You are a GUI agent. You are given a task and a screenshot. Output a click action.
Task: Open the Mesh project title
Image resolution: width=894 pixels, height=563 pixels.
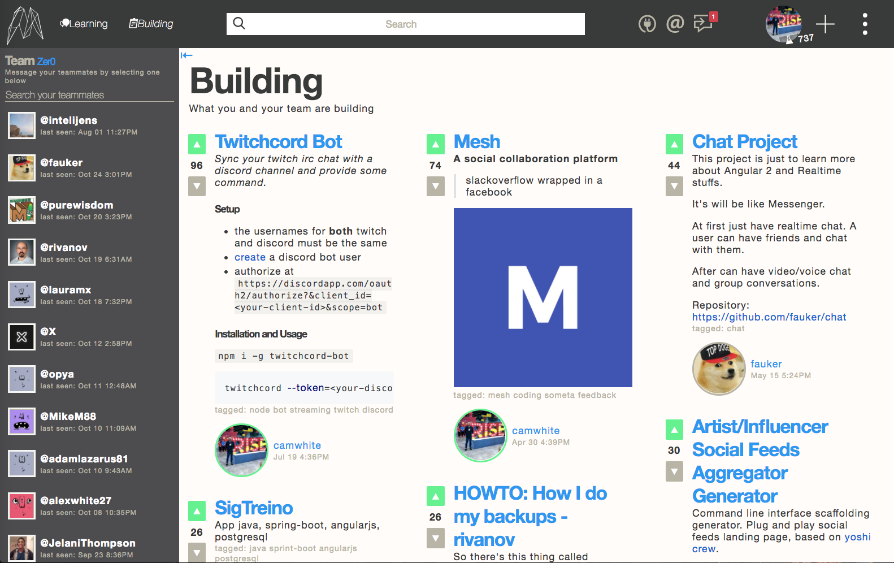477,141
